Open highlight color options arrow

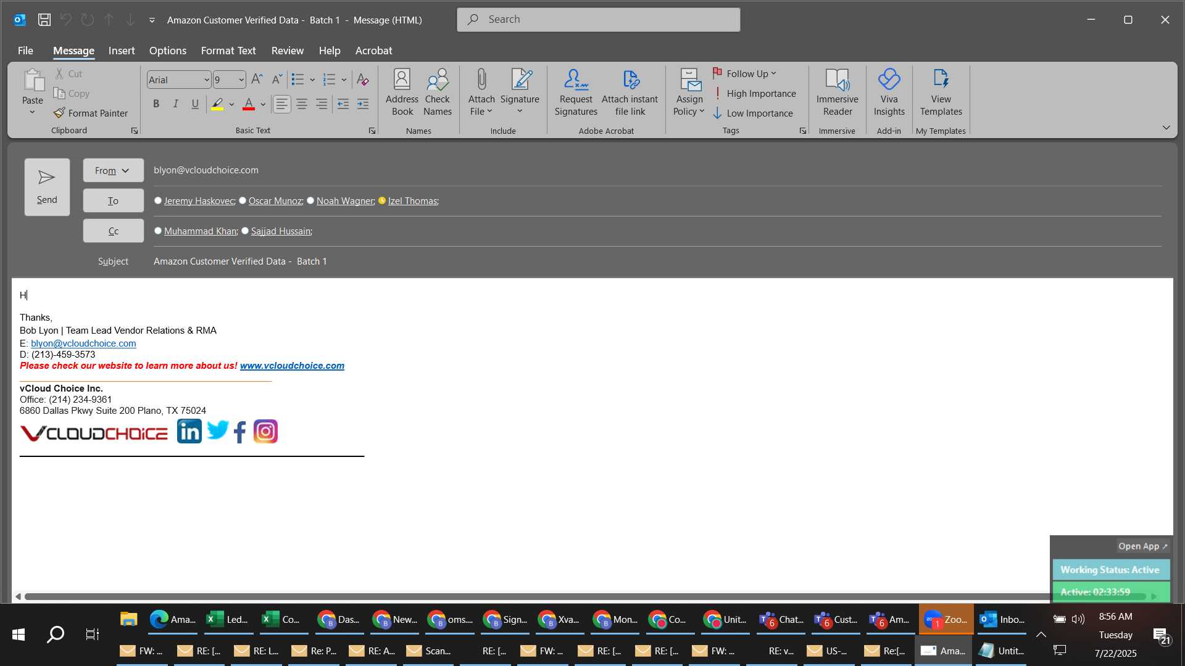pos(231,105)
